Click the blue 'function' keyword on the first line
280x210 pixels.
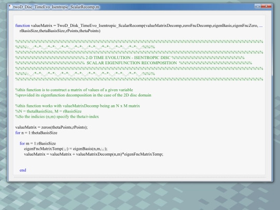22,25
